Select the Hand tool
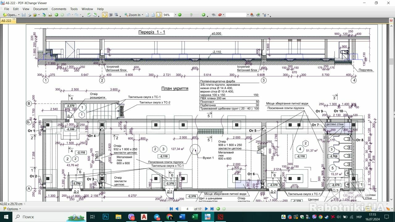 click(x=105, y=15)
